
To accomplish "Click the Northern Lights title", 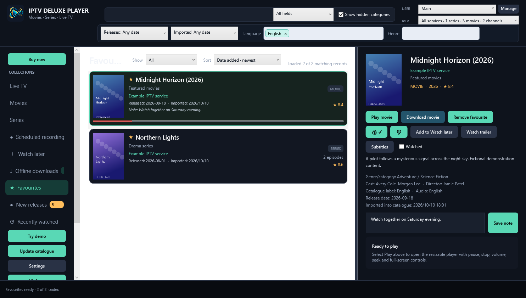I will [x=157, y=137].
